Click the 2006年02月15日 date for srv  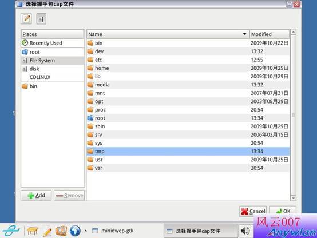270,134
